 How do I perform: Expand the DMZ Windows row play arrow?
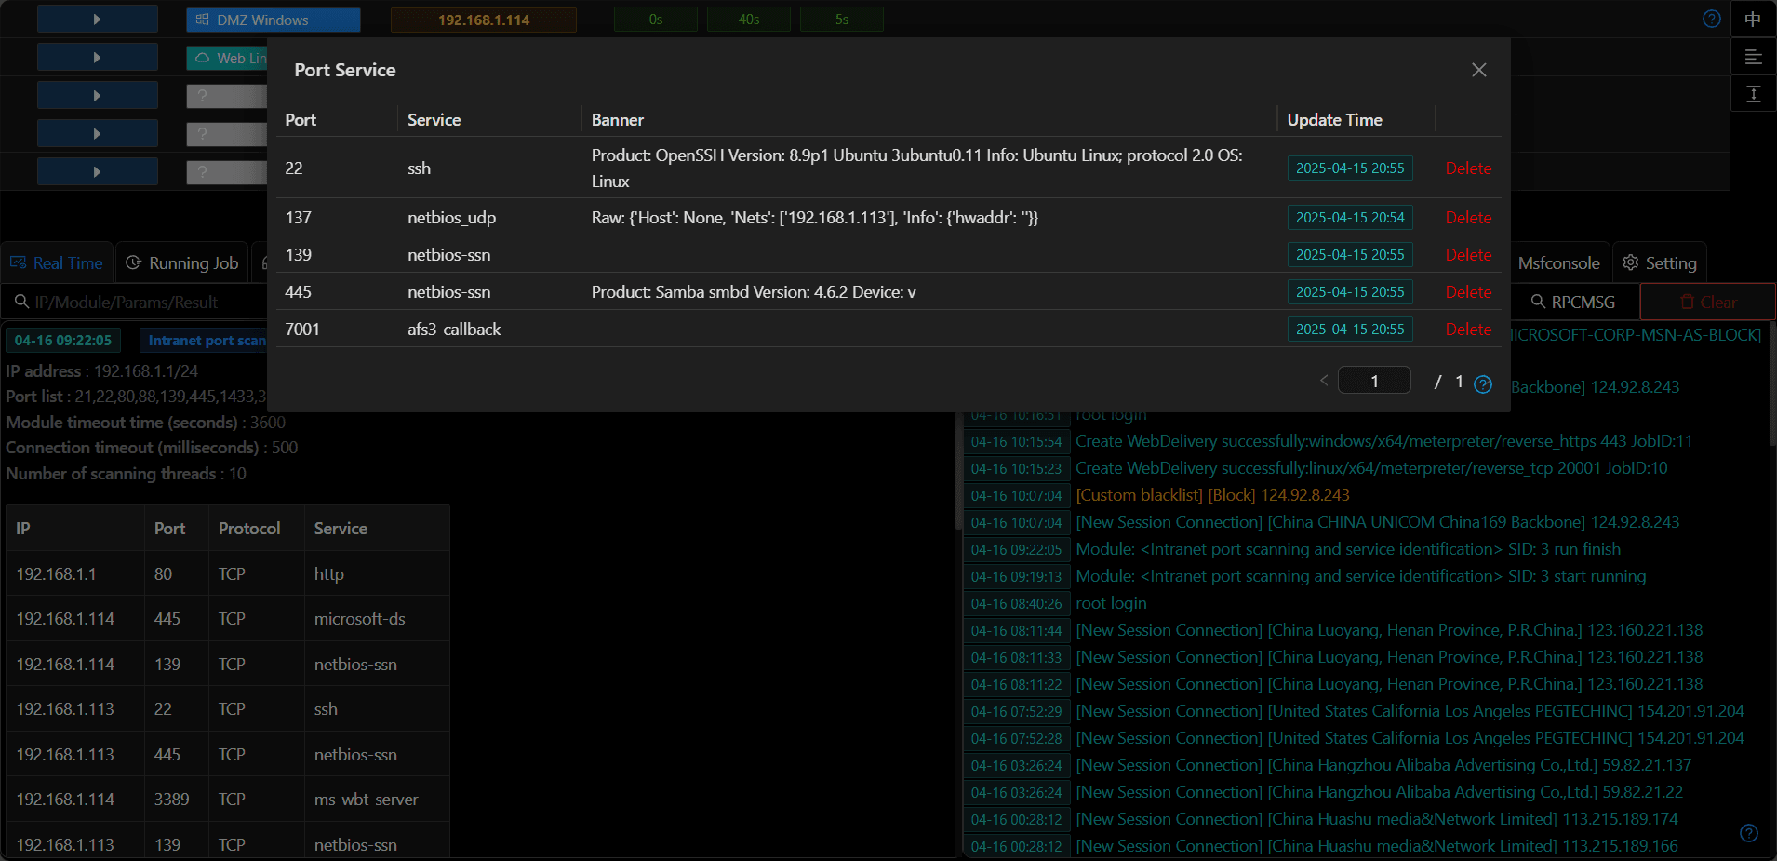click(x=98, y=19)
